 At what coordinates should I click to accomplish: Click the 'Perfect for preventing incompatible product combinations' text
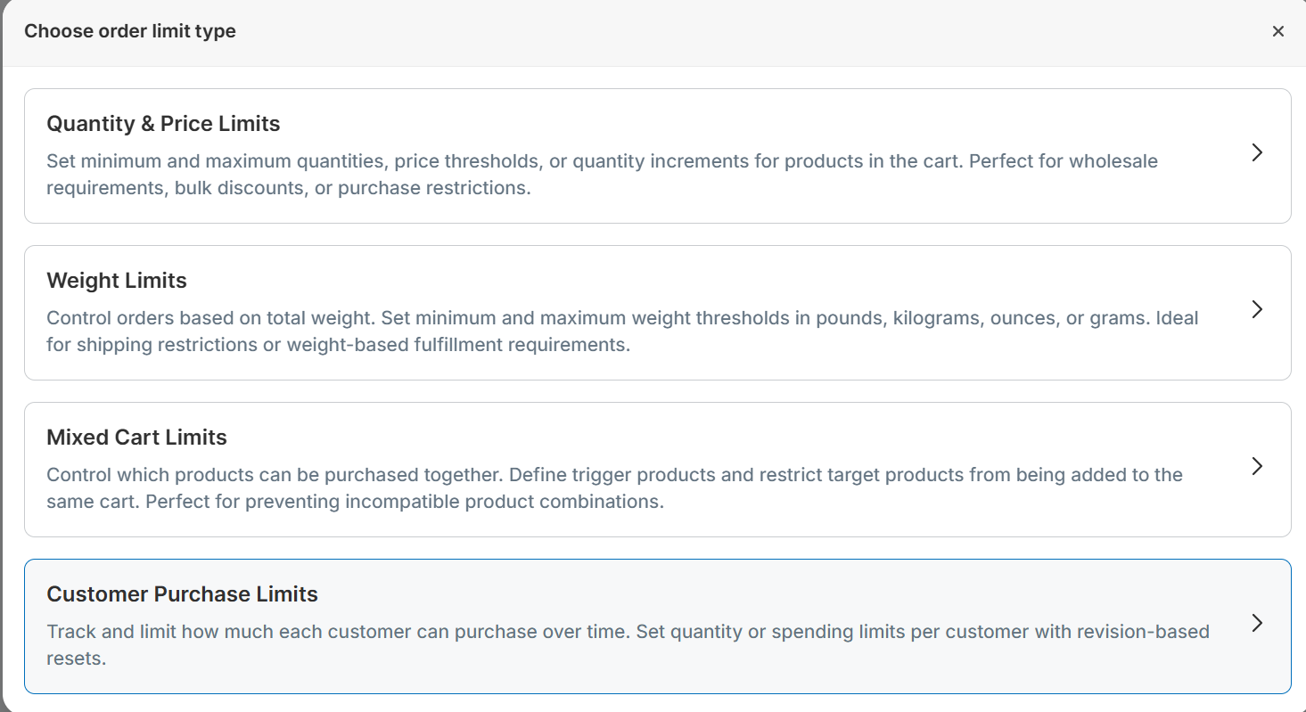(x=405, y=502)
